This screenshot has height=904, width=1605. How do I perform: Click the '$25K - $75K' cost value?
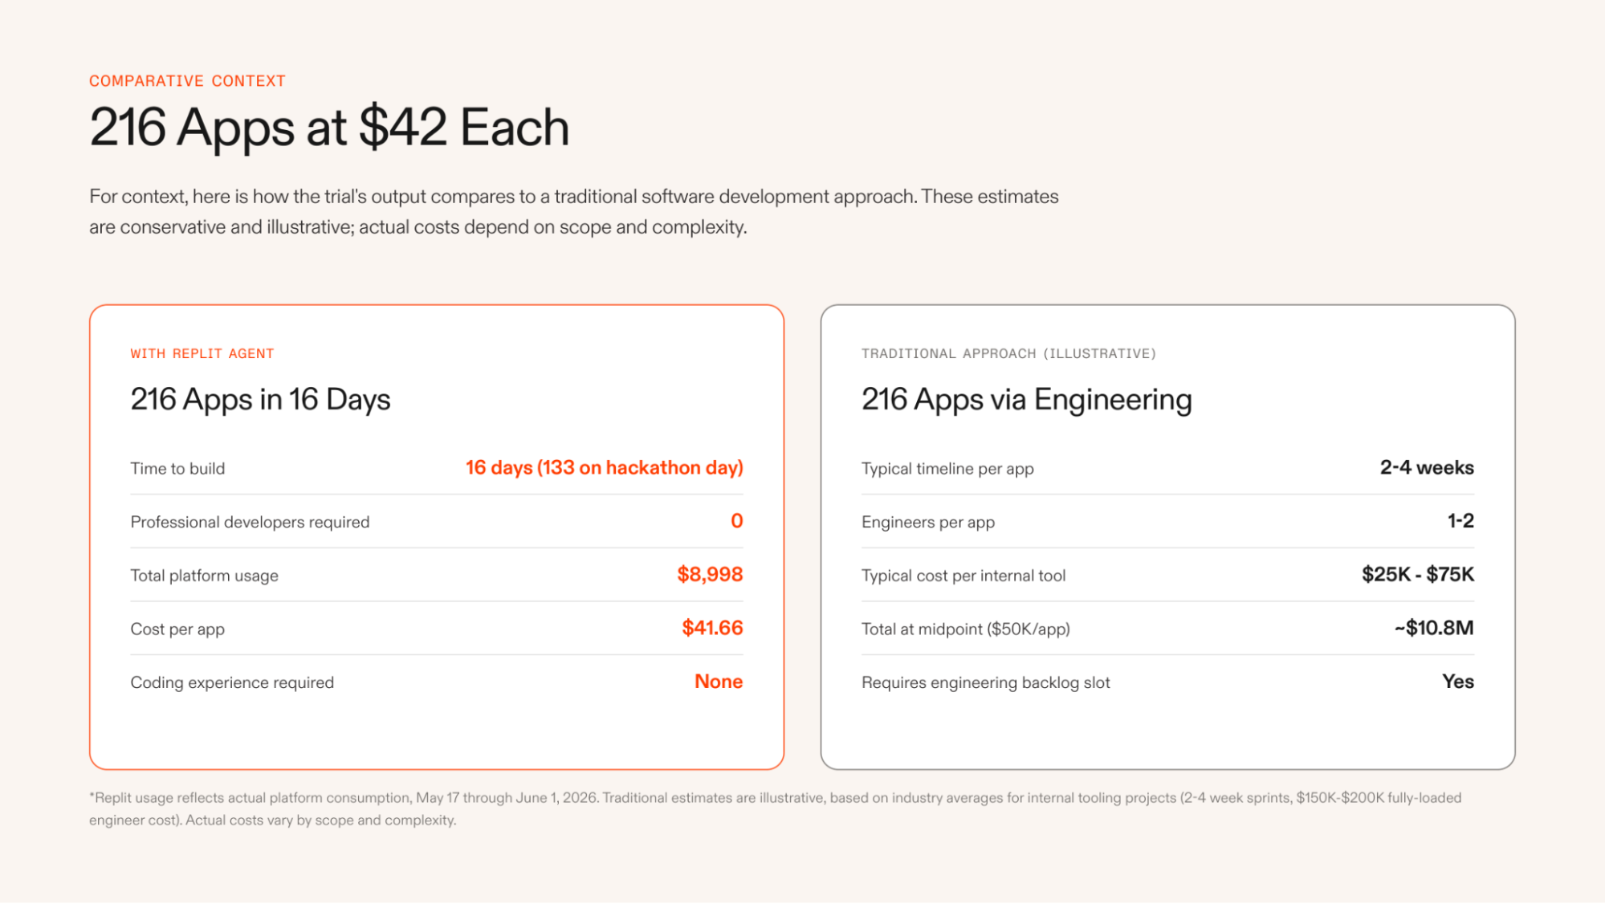[1418, 575]
